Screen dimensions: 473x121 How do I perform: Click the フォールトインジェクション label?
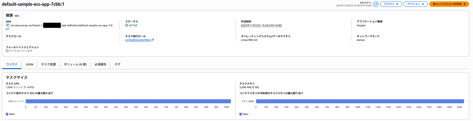click(22, 47)
